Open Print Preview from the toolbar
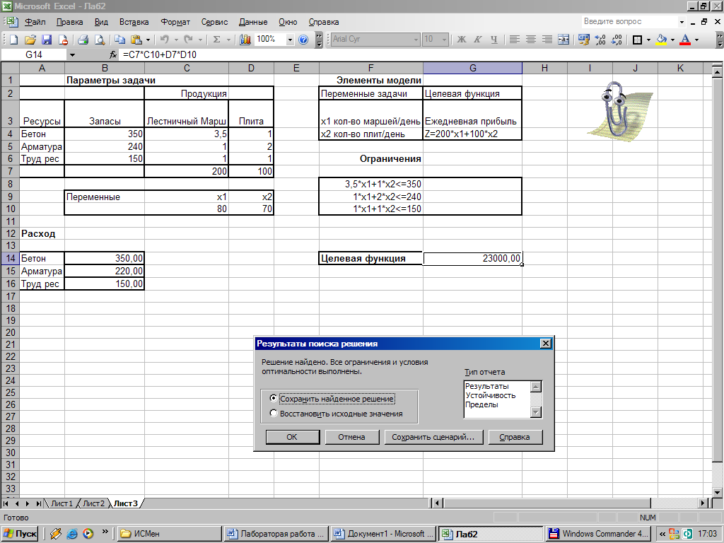This screenshot has height=543, width=724. tap(99, 40)
